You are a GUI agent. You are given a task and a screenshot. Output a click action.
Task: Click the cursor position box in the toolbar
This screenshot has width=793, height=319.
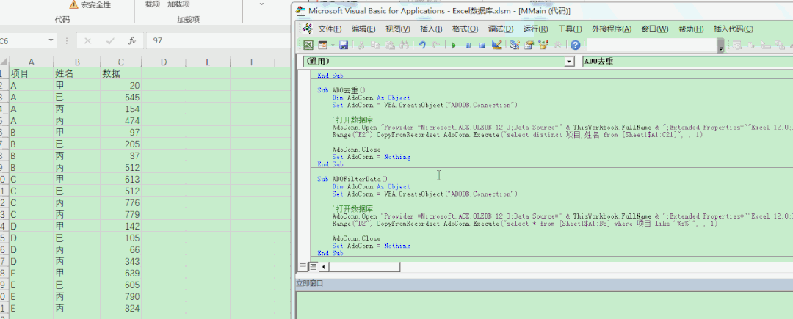coord(651,45)
